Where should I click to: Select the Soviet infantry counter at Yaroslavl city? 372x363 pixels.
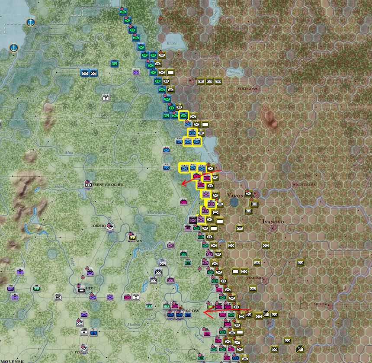coord(249,193)
